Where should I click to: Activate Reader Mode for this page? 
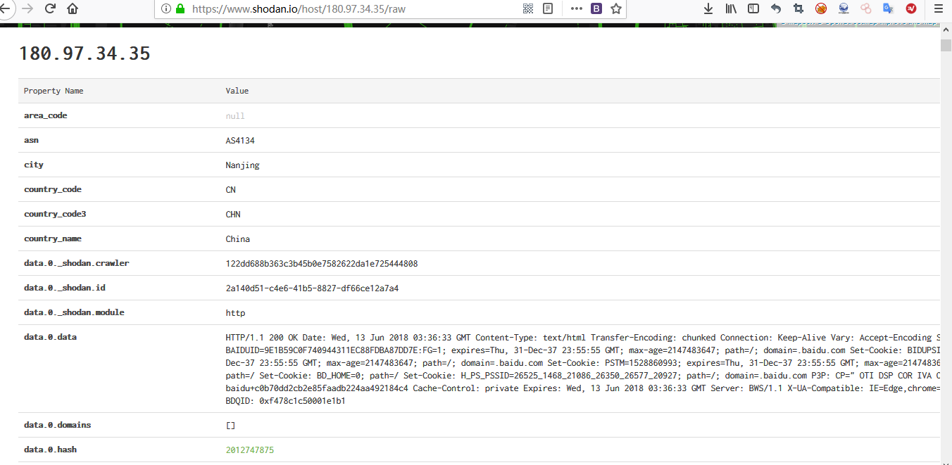coord(548,8)
